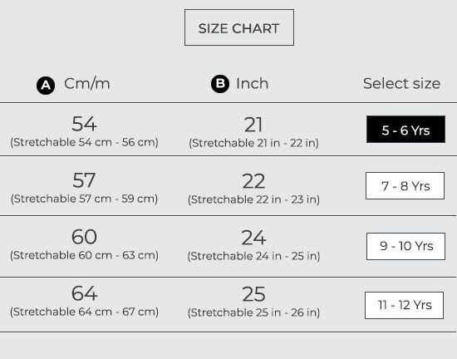Click the Inch column header
The width and height of the screenshot is (457, 359).
click(x=252, y=84)
